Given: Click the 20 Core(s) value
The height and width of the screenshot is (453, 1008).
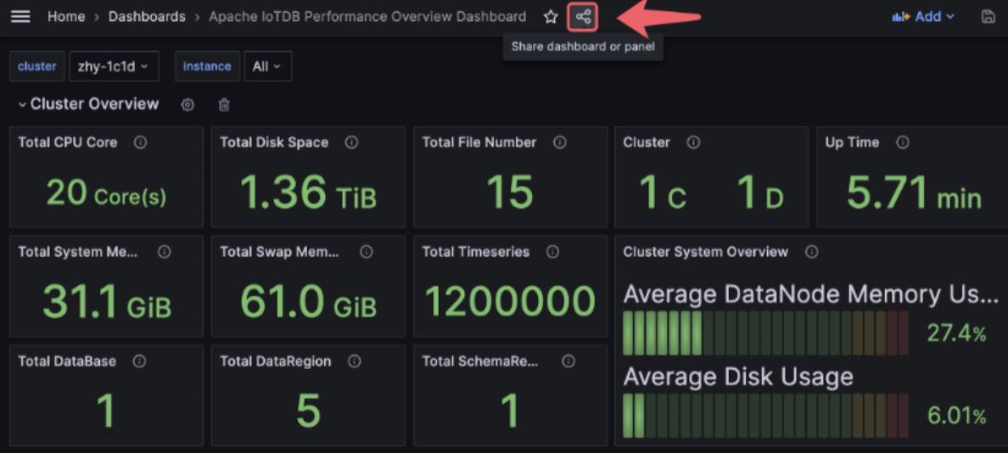Looking at the screenshot, I should point(106,192).
